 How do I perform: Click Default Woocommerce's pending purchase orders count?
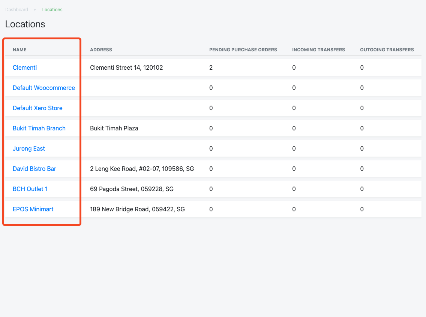[x=211, y=88]
